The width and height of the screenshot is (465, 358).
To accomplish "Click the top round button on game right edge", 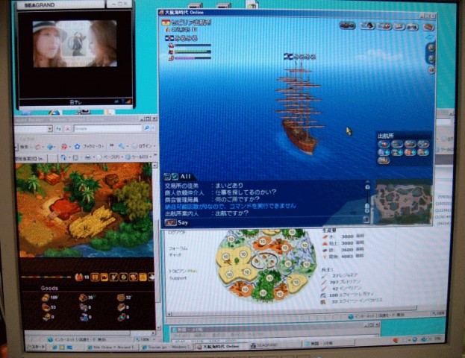I will [431, 47].
